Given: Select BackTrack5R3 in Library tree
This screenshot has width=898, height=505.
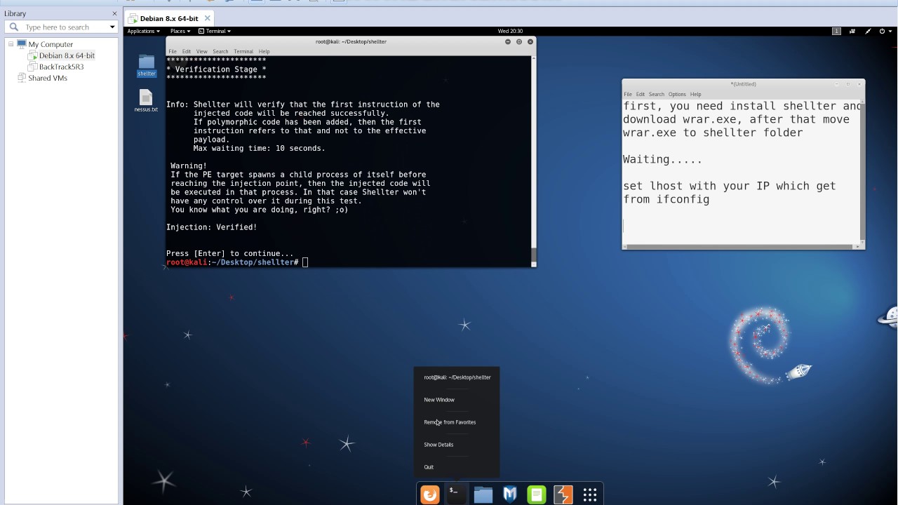Looking at the screenshot, I should click(x=61, y=67).
